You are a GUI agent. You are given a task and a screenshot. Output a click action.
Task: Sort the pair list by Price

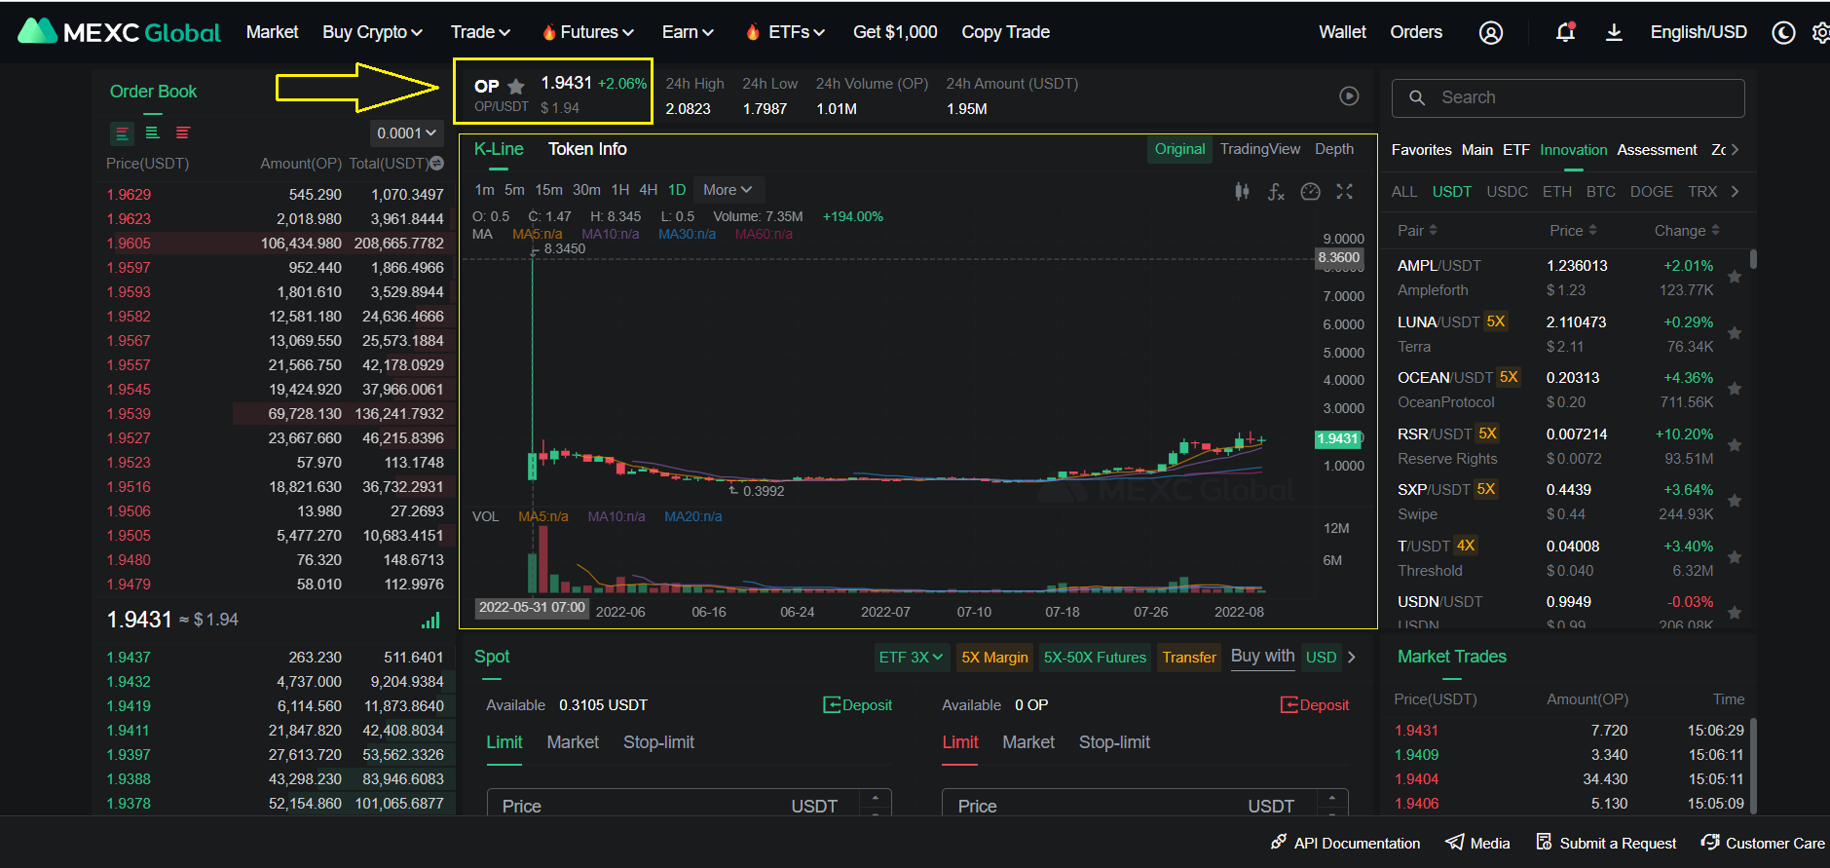pos(1573,231)
